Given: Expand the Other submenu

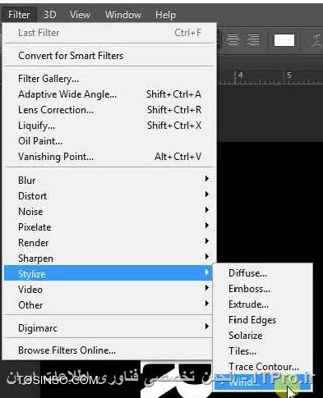Looking at the screenshot, I should pyautogui.click(x=108, y=305).
